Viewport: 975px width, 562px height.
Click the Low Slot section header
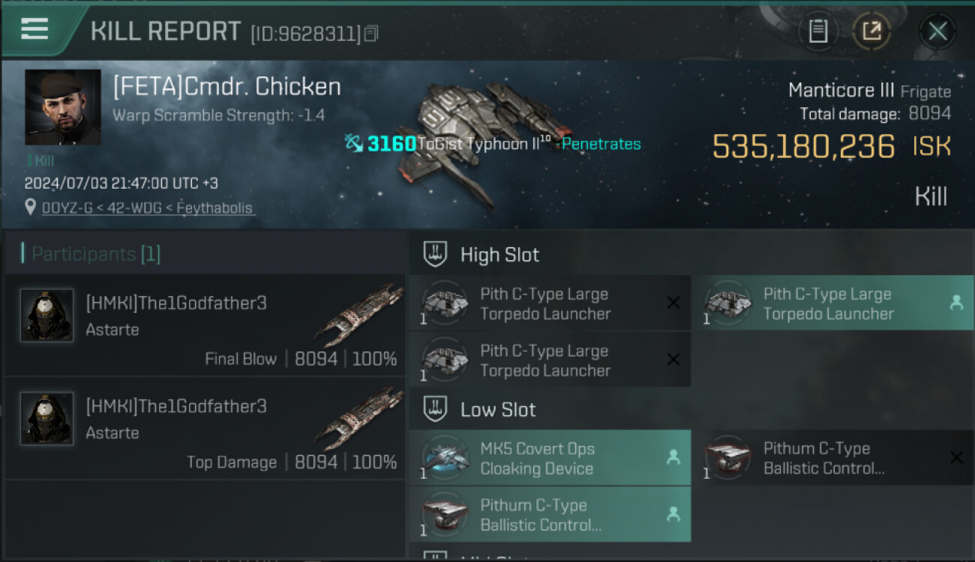click(498, 410)
